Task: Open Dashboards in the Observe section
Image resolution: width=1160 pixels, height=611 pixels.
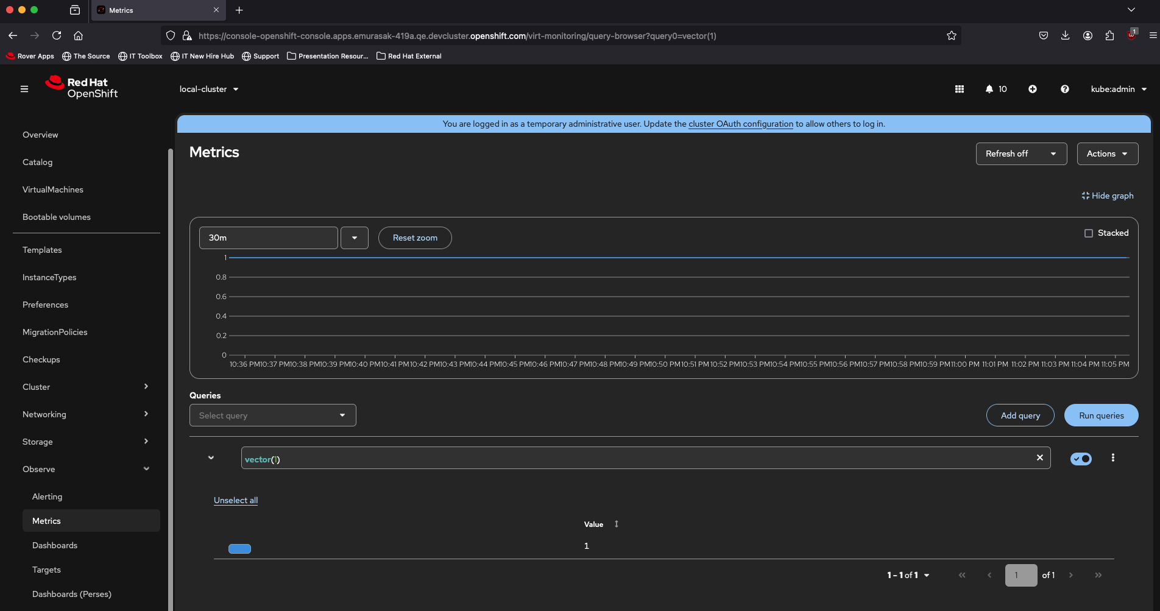Action: click(x=55, y=545)
